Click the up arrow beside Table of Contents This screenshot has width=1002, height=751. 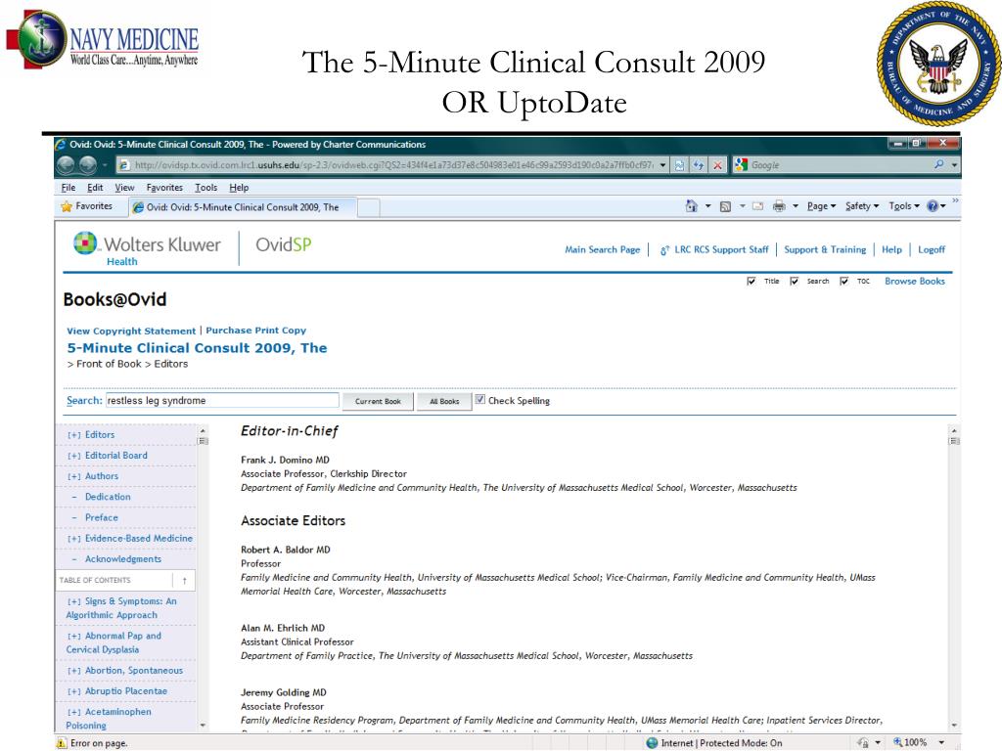(x=185, y=581)
